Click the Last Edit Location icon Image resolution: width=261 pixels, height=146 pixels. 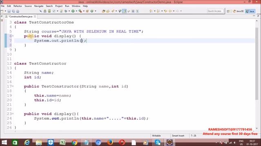[166, 11]
